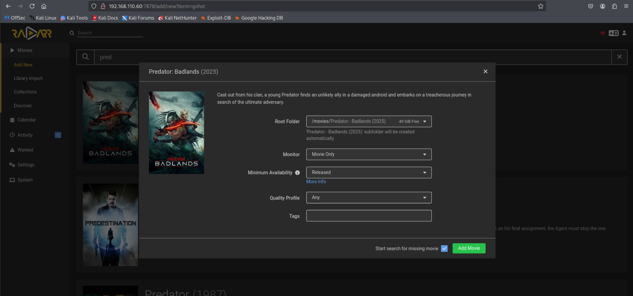Click the Minimum Availability info icon

pyautogui.click(x=297, y=173)
